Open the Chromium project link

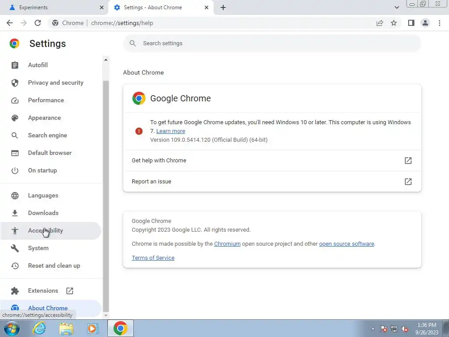[x=227, y=244]
